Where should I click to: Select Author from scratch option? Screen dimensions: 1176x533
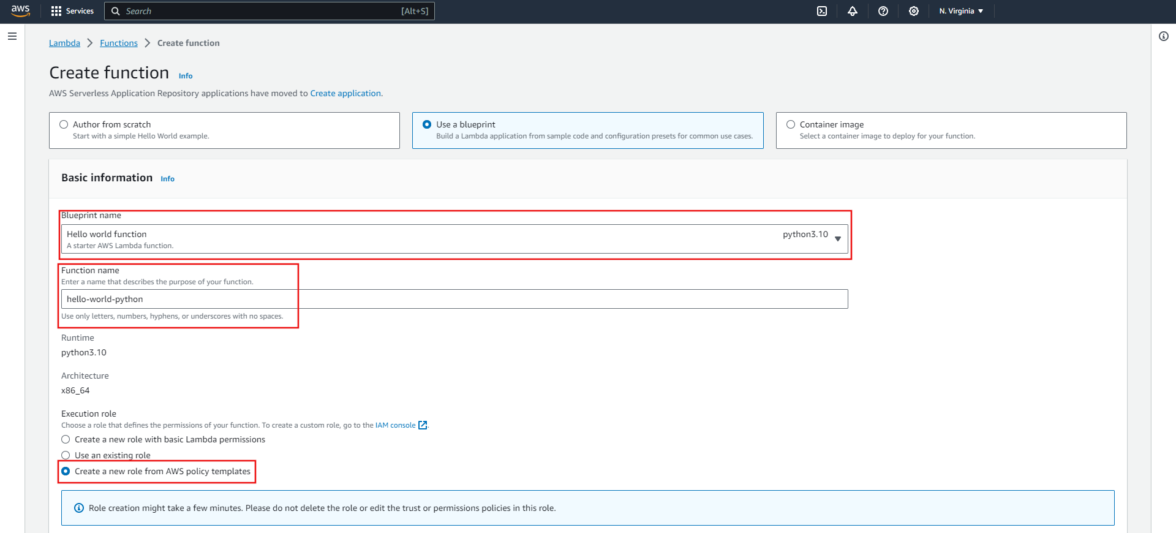coord(64,124)
